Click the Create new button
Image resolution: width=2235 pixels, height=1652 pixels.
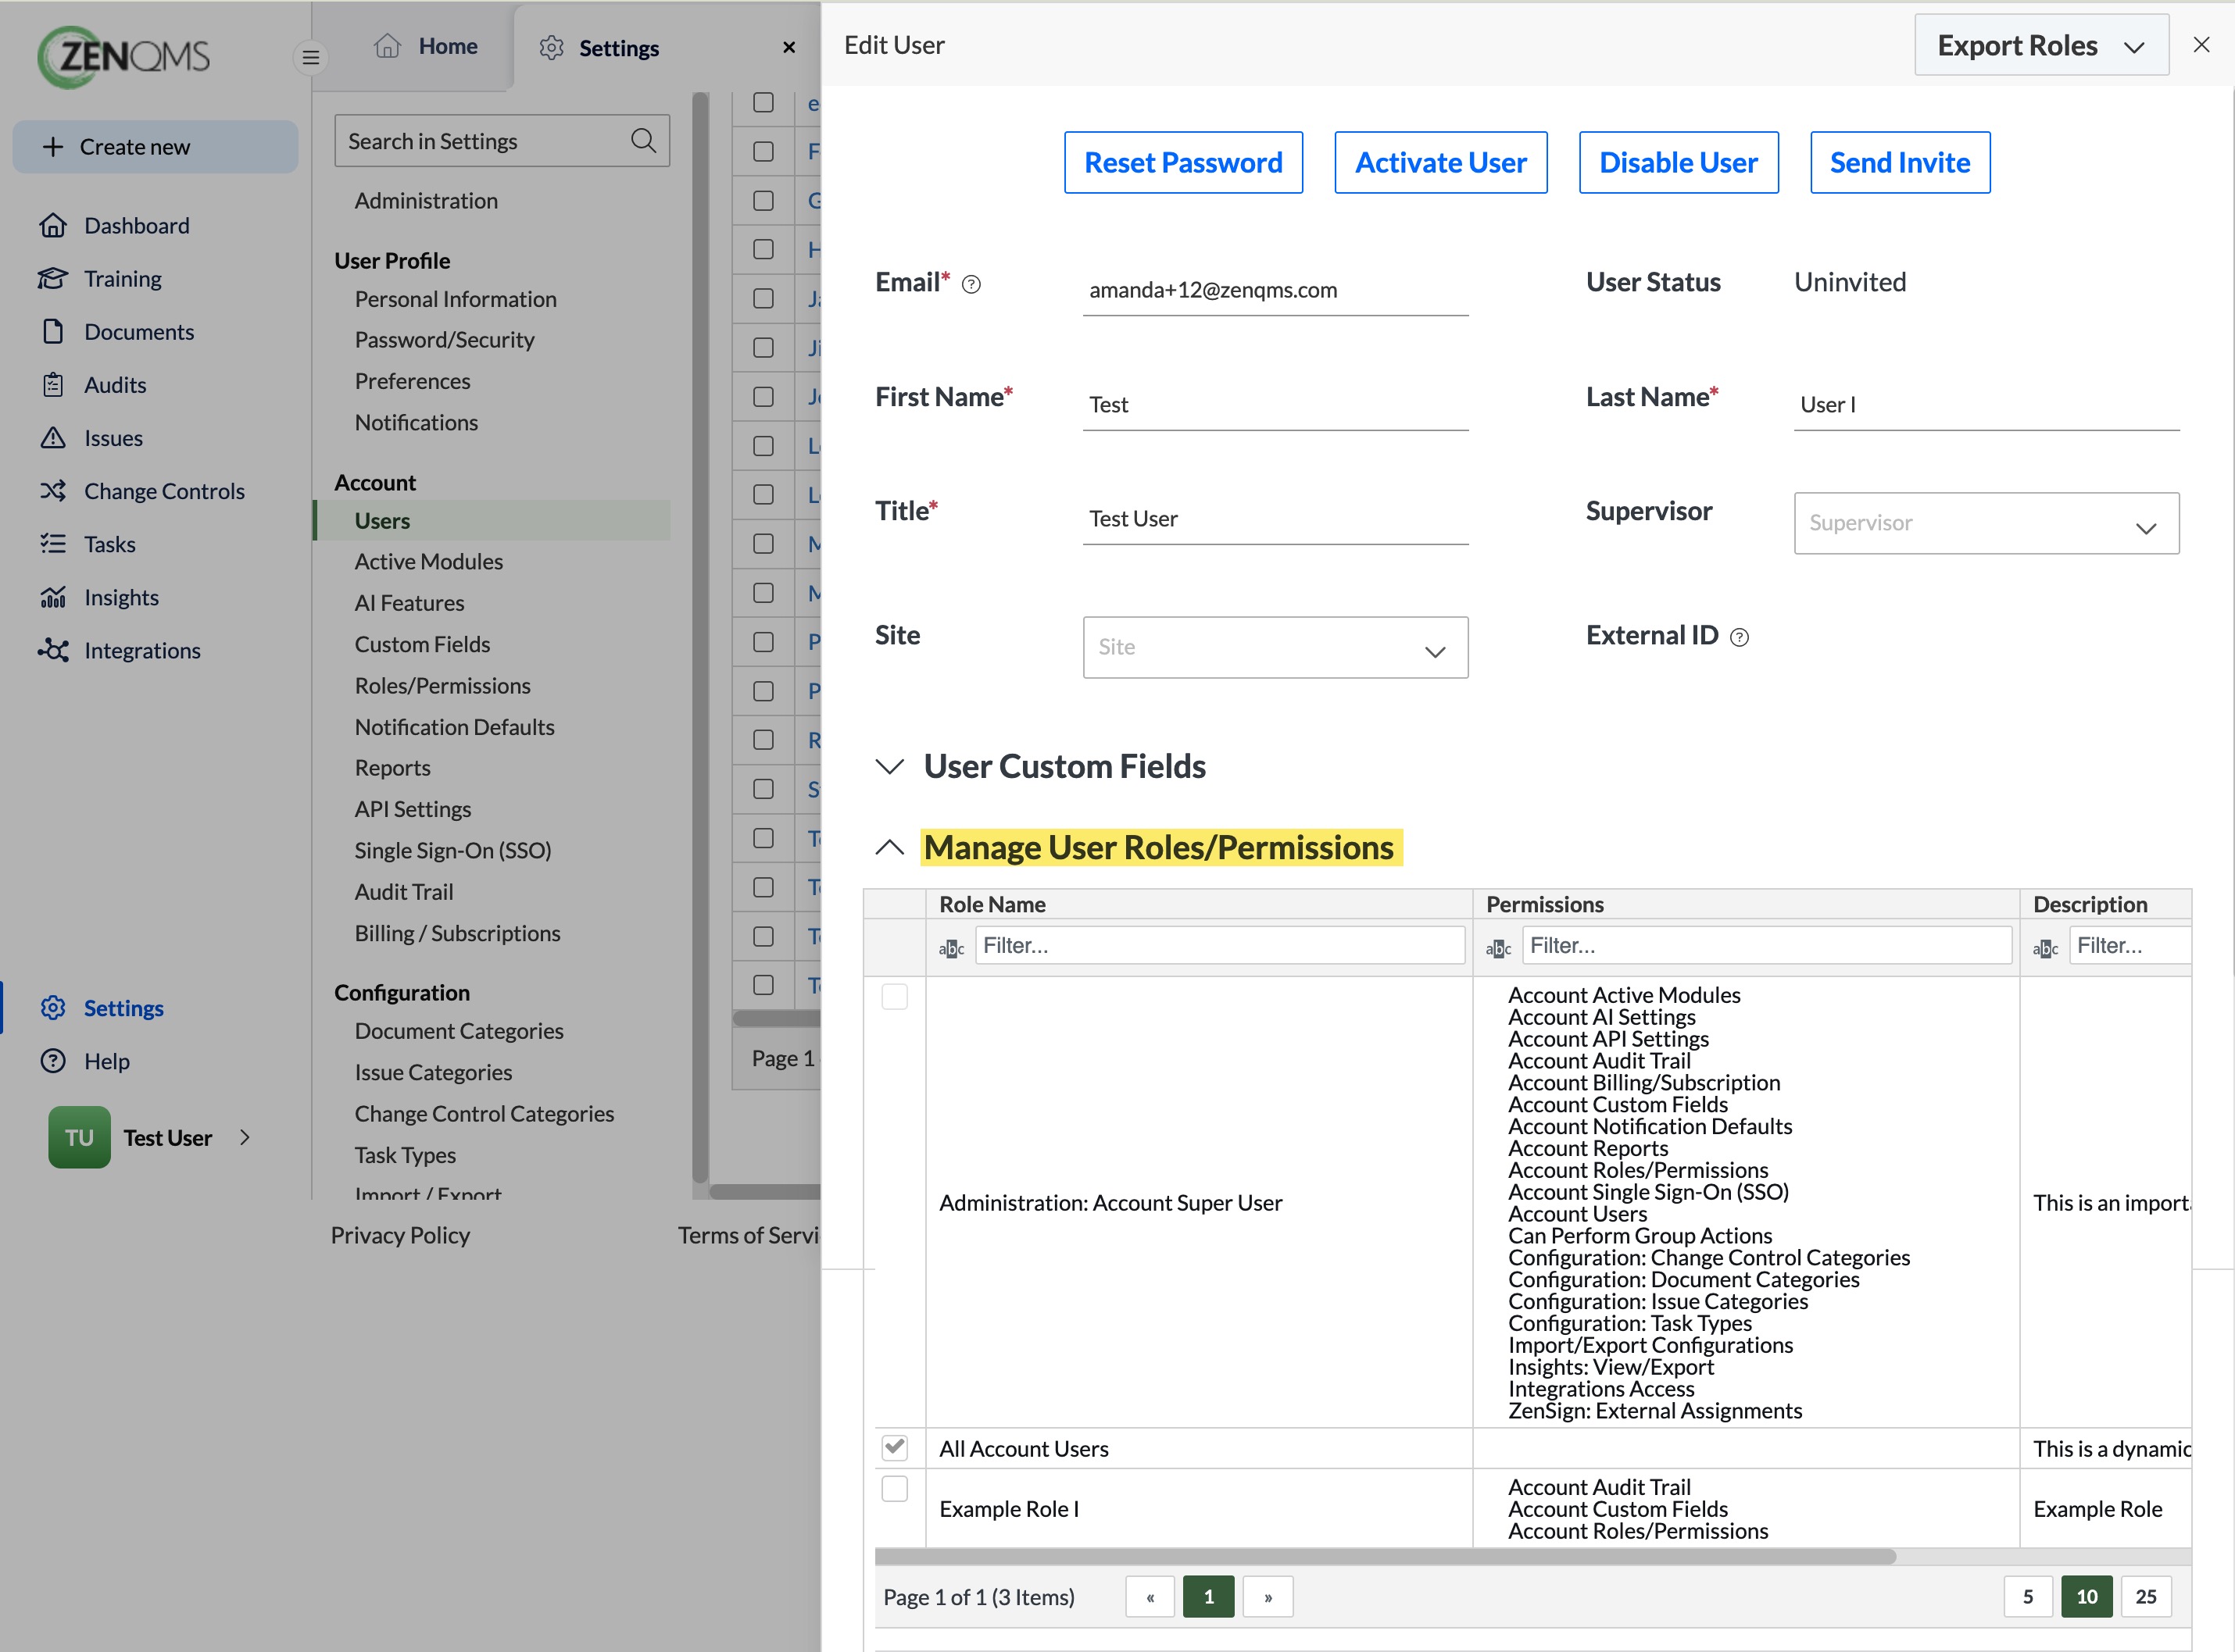click(x=155, y=146)
